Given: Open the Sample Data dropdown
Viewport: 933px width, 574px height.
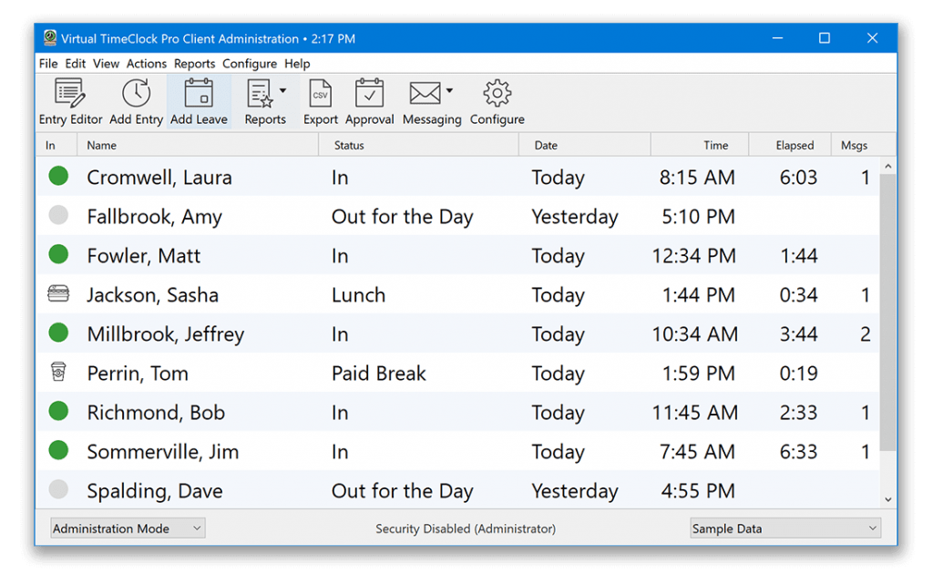Looking at the screenshot, I should point(785,528).
